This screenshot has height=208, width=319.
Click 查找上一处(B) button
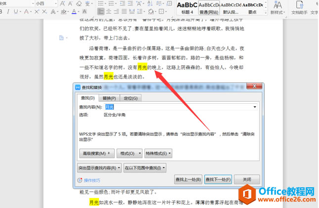[x=188, y=179]
